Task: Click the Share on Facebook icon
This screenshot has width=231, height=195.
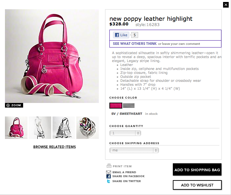Action: coord(108,176)
